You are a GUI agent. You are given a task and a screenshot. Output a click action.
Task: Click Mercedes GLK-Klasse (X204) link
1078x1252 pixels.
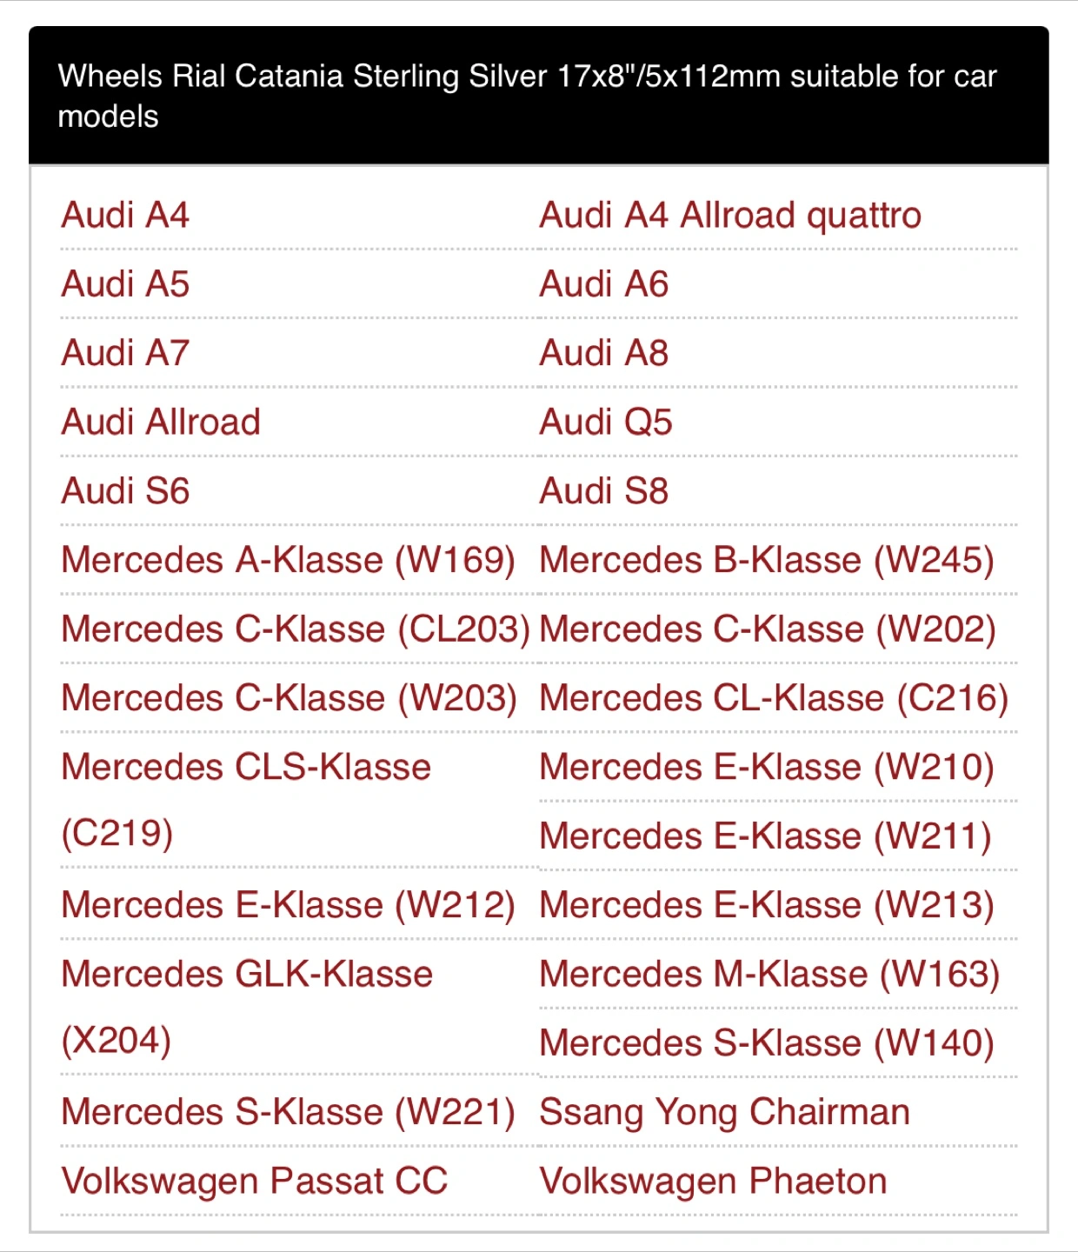tap(247, 1007)
